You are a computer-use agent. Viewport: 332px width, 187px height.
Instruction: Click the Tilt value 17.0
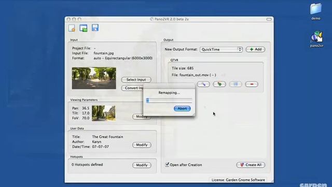pyautogui.click(x=86, y=113)
